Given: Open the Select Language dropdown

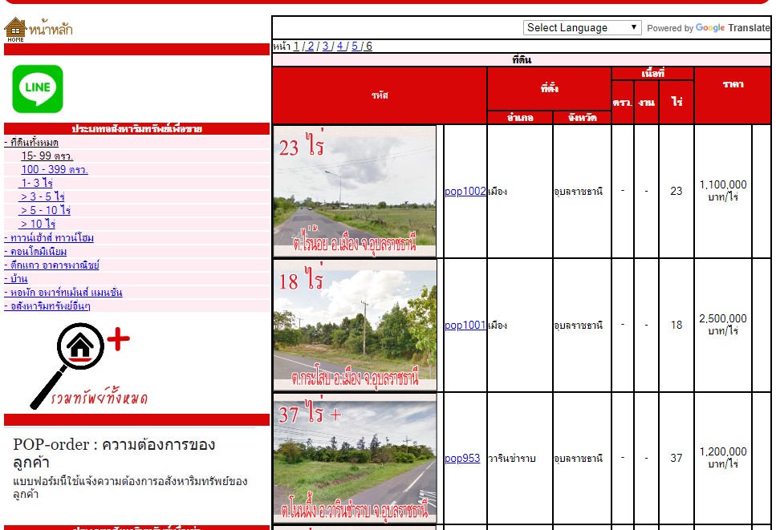Looking at the screenshot, I should tap(582, 27).
